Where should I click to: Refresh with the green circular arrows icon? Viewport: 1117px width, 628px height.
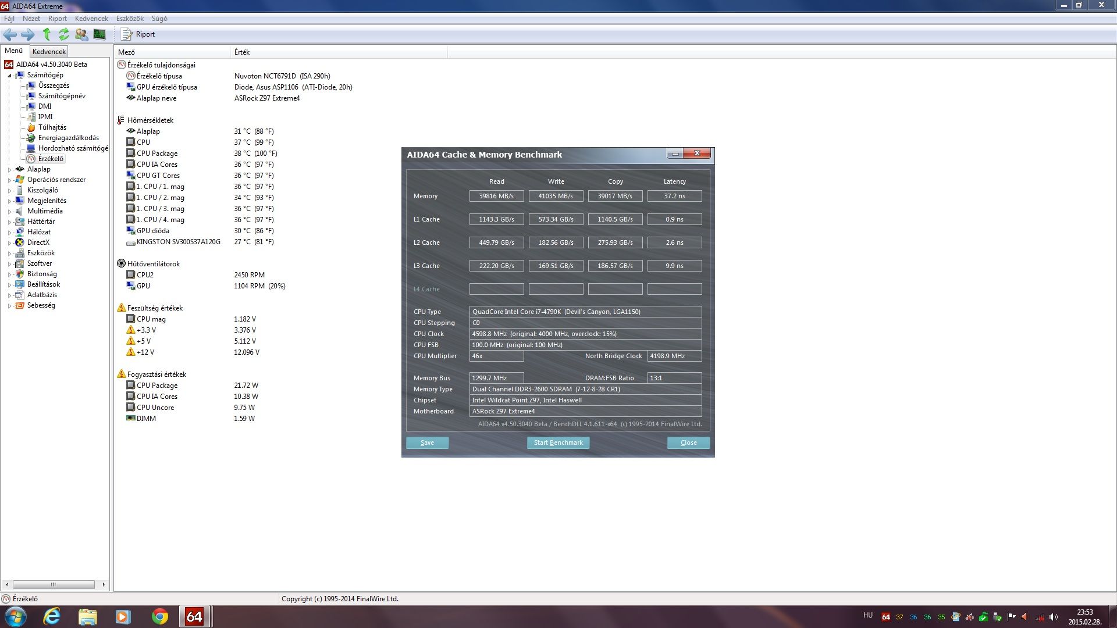[x=63, y=34]
